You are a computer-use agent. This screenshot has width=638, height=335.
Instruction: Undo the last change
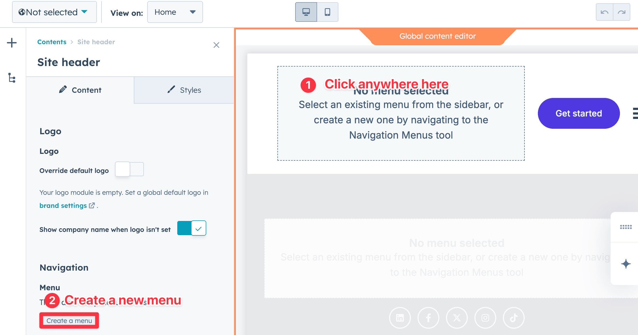(x=604, y=12)
